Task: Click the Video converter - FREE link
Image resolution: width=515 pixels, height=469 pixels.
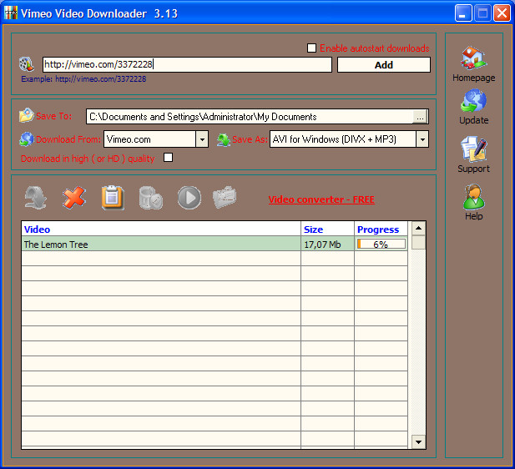Action: 321,199
